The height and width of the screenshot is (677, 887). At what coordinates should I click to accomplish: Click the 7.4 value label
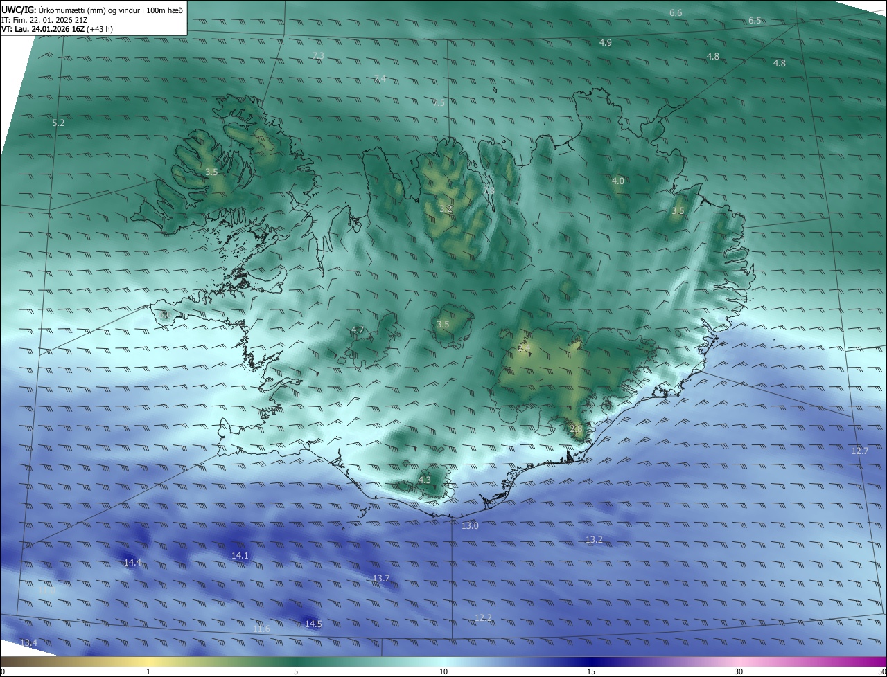pyautogui.click(x=380, y=79)
